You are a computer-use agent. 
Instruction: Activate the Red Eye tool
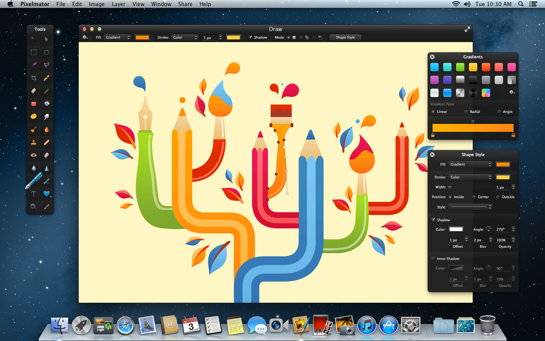point(33,155)
